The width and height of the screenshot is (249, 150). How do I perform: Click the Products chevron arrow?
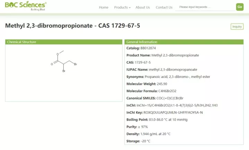pos(130,8)
